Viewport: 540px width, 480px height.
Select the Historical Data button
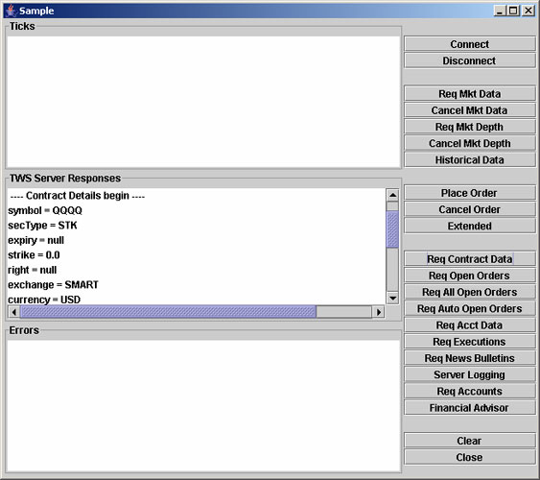click(x=470, y=160)
